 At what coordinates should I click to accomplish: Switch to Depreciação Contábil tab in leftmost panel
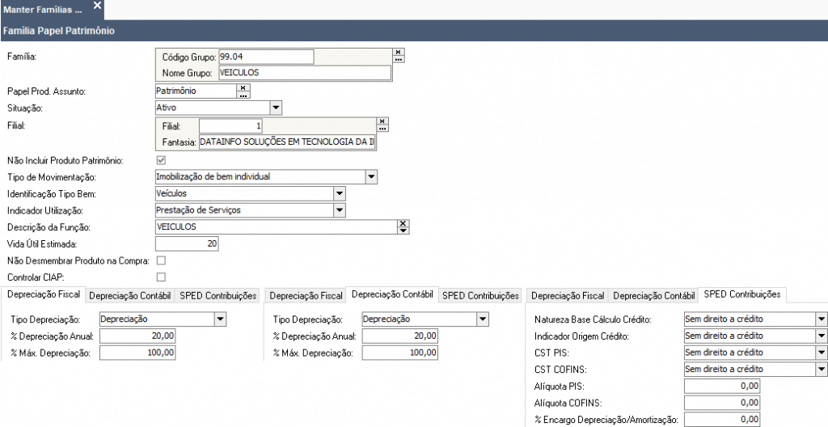(130, 296)
